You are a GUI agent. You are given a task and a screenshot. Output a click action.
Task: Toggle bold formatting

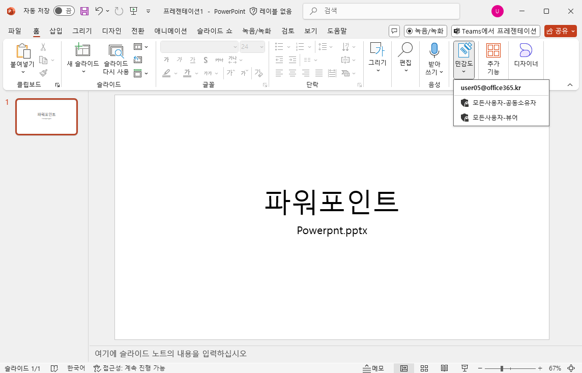(165, 60)
